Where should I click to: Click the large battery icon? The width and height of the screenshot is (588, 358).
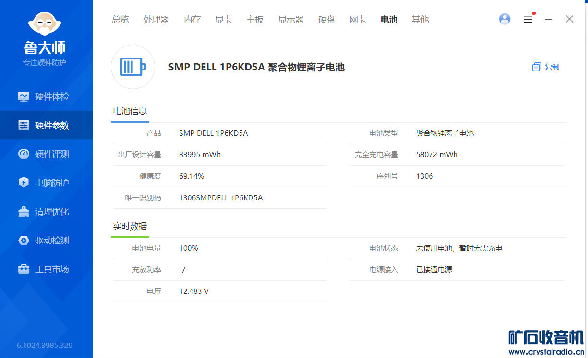coord(133,67)
